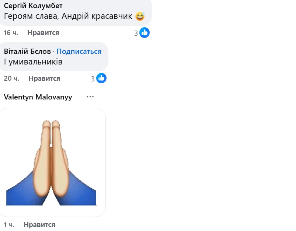296x231 pixels.
Task: Like Сергій Колумбет's comment with Нравится
Action: click(x=43, y=33)
